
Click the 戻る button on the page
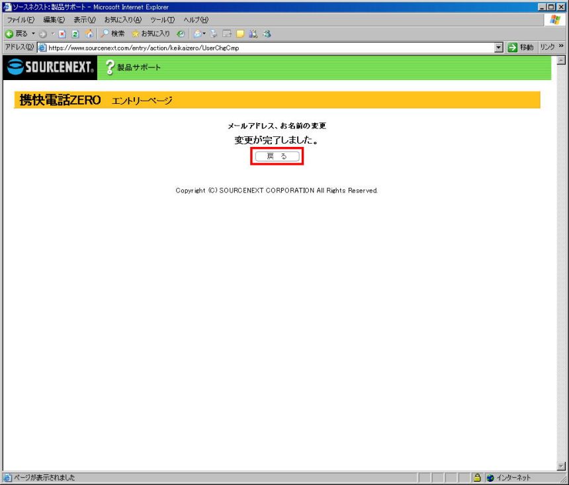click(277, 156)
